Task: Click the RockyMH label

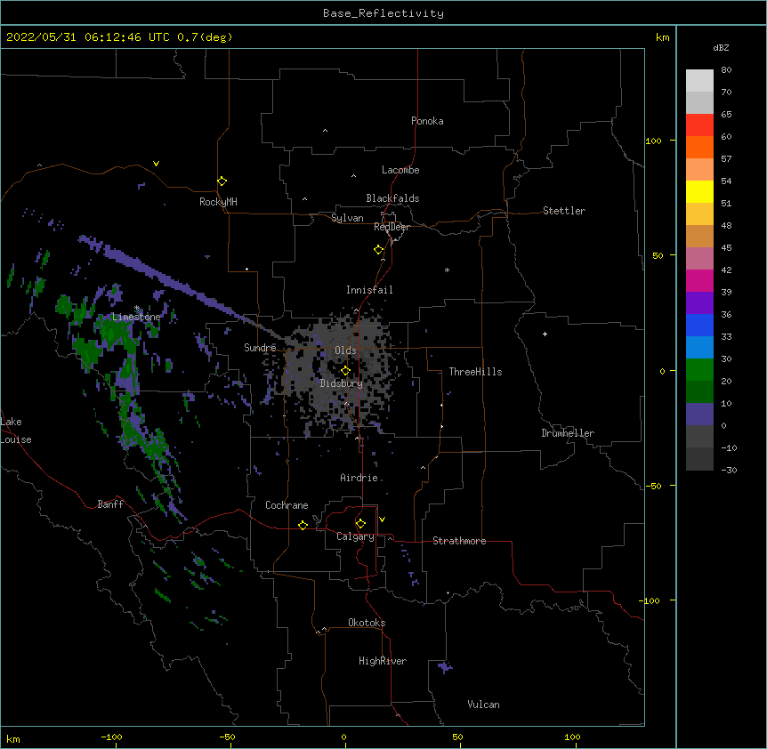Action: click(218, 202)
